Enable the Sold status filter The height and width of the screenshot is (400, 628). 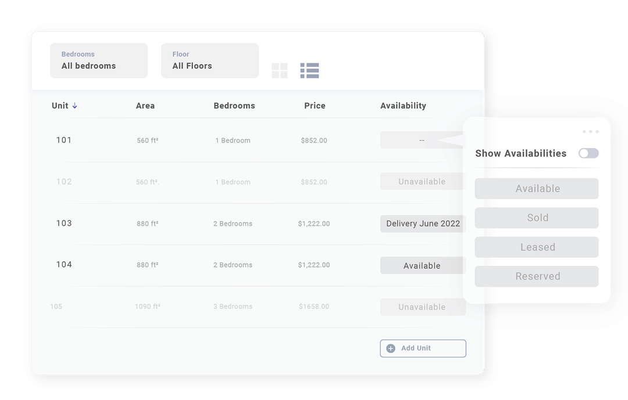tap(536, 218)
